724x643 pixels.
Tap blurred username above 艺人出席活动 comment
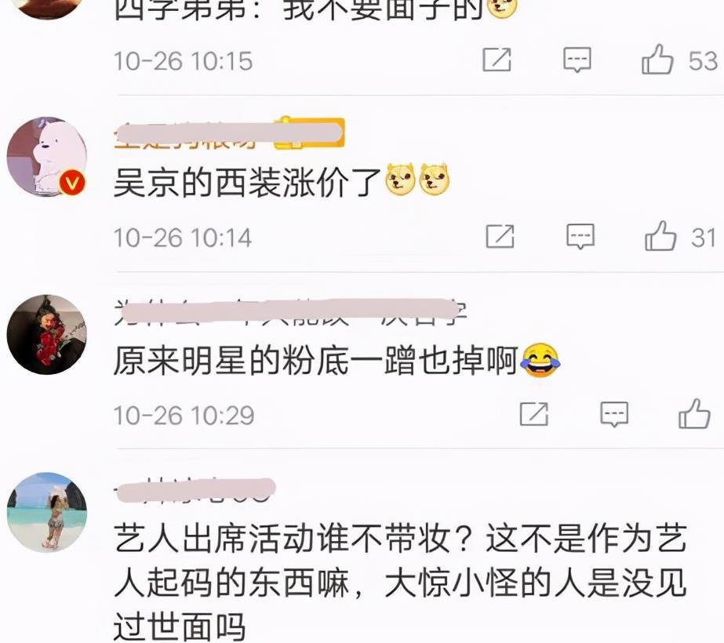tap(195, 490)
